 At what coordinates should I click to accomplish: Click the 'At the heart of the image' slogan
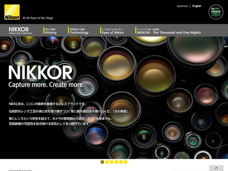(38, 18)
